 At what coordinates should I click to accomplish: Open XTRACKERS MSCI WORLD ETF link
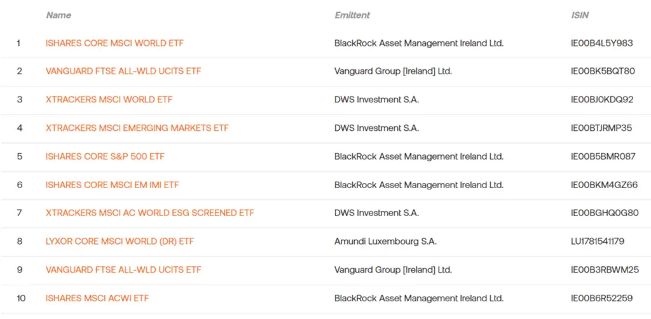[109, 100]
